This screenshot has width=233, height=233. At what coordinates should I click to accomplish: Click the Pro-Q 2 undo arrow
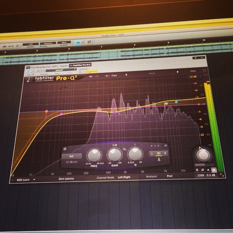tap(90, 77)
